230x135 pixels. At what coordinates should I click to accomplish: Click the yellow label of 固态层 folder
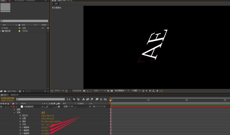(19, 31)
